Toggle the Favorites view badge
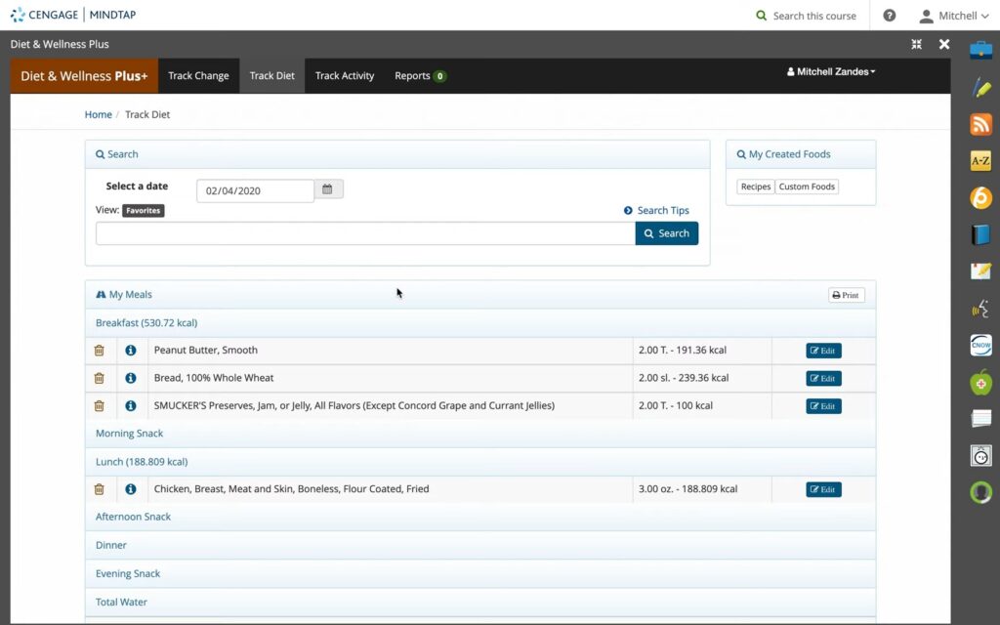Image resolution: width=1000 pixels, height=625 pixels. coord(144,210)
